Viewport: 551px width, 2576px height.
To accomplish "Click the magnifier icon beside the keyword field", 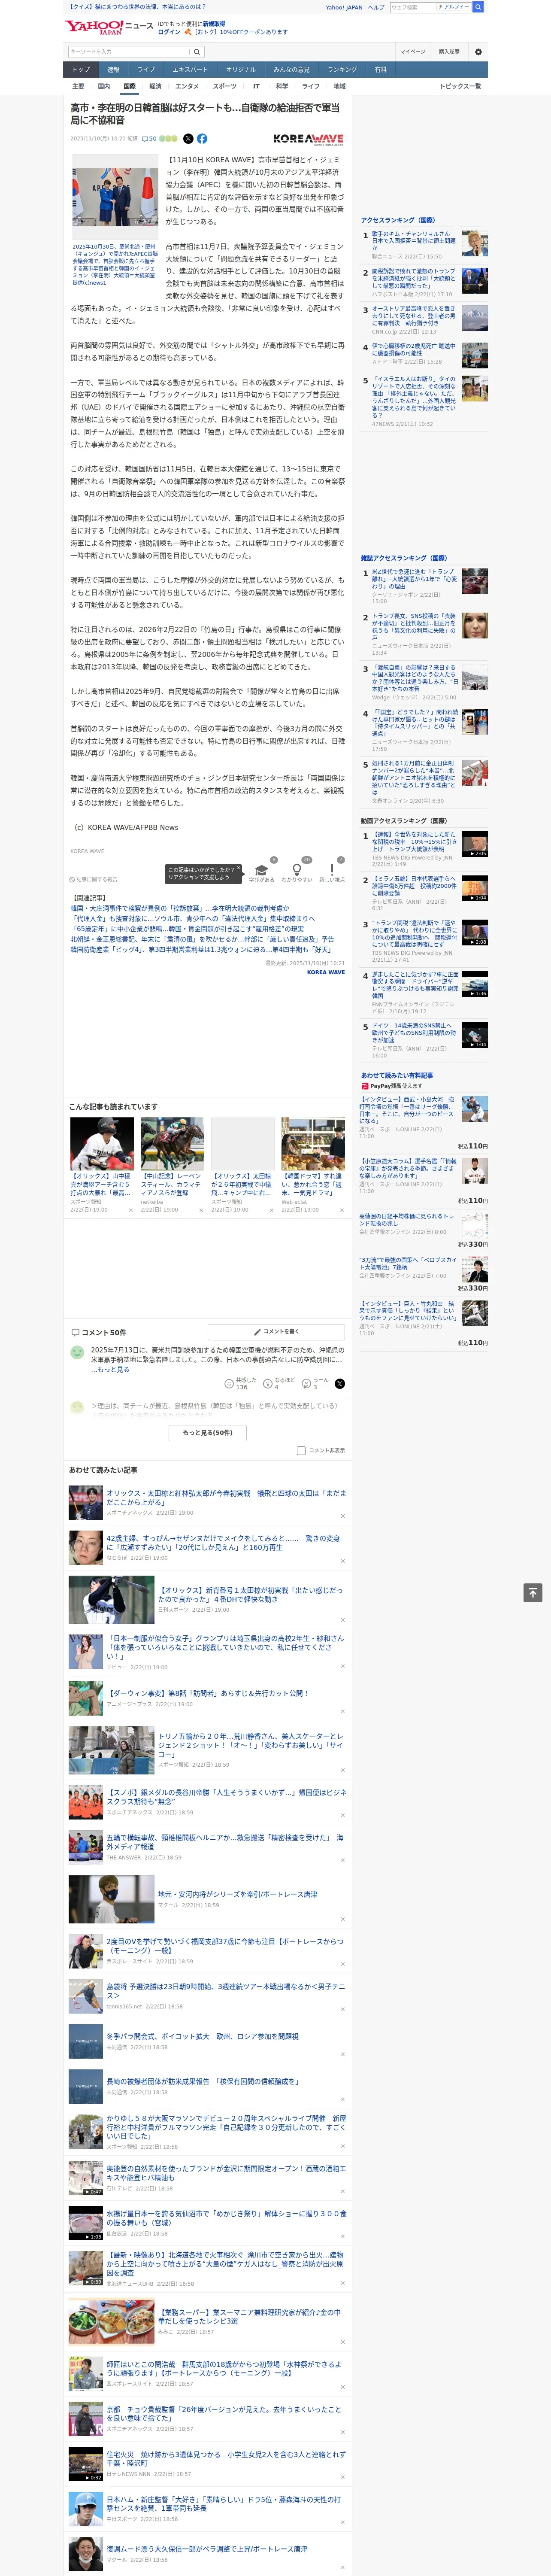I will (x=197, y=51).
